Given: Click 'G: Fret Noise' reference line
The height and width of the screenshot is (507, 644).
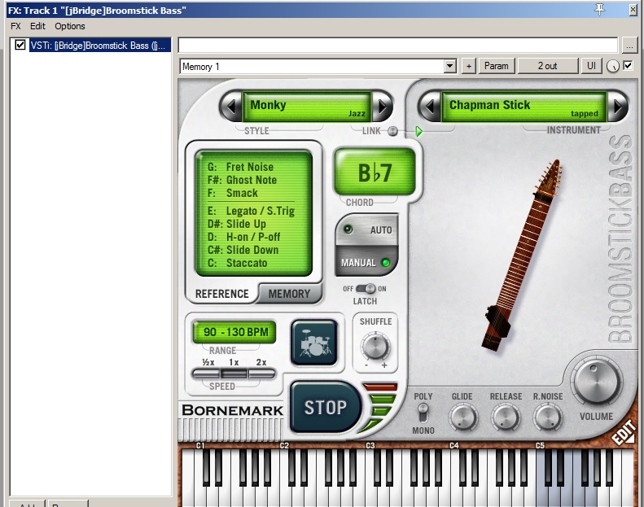Looking at the screenshot, I should point(240,167).
